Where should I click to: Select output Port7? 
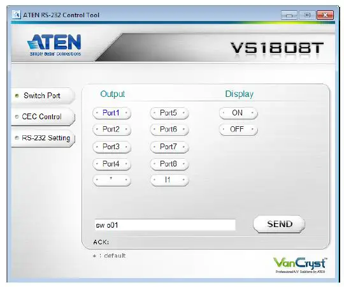tap(169, 147)
